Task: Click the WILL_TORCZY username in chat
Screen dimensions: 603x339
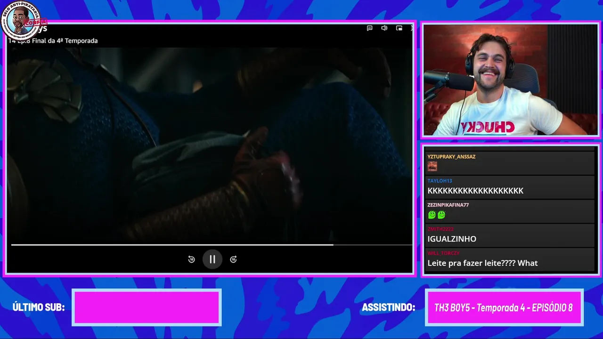Action: coord(443,253)
